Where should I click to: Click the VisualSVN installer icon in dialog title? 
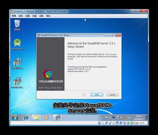[38, 35]
